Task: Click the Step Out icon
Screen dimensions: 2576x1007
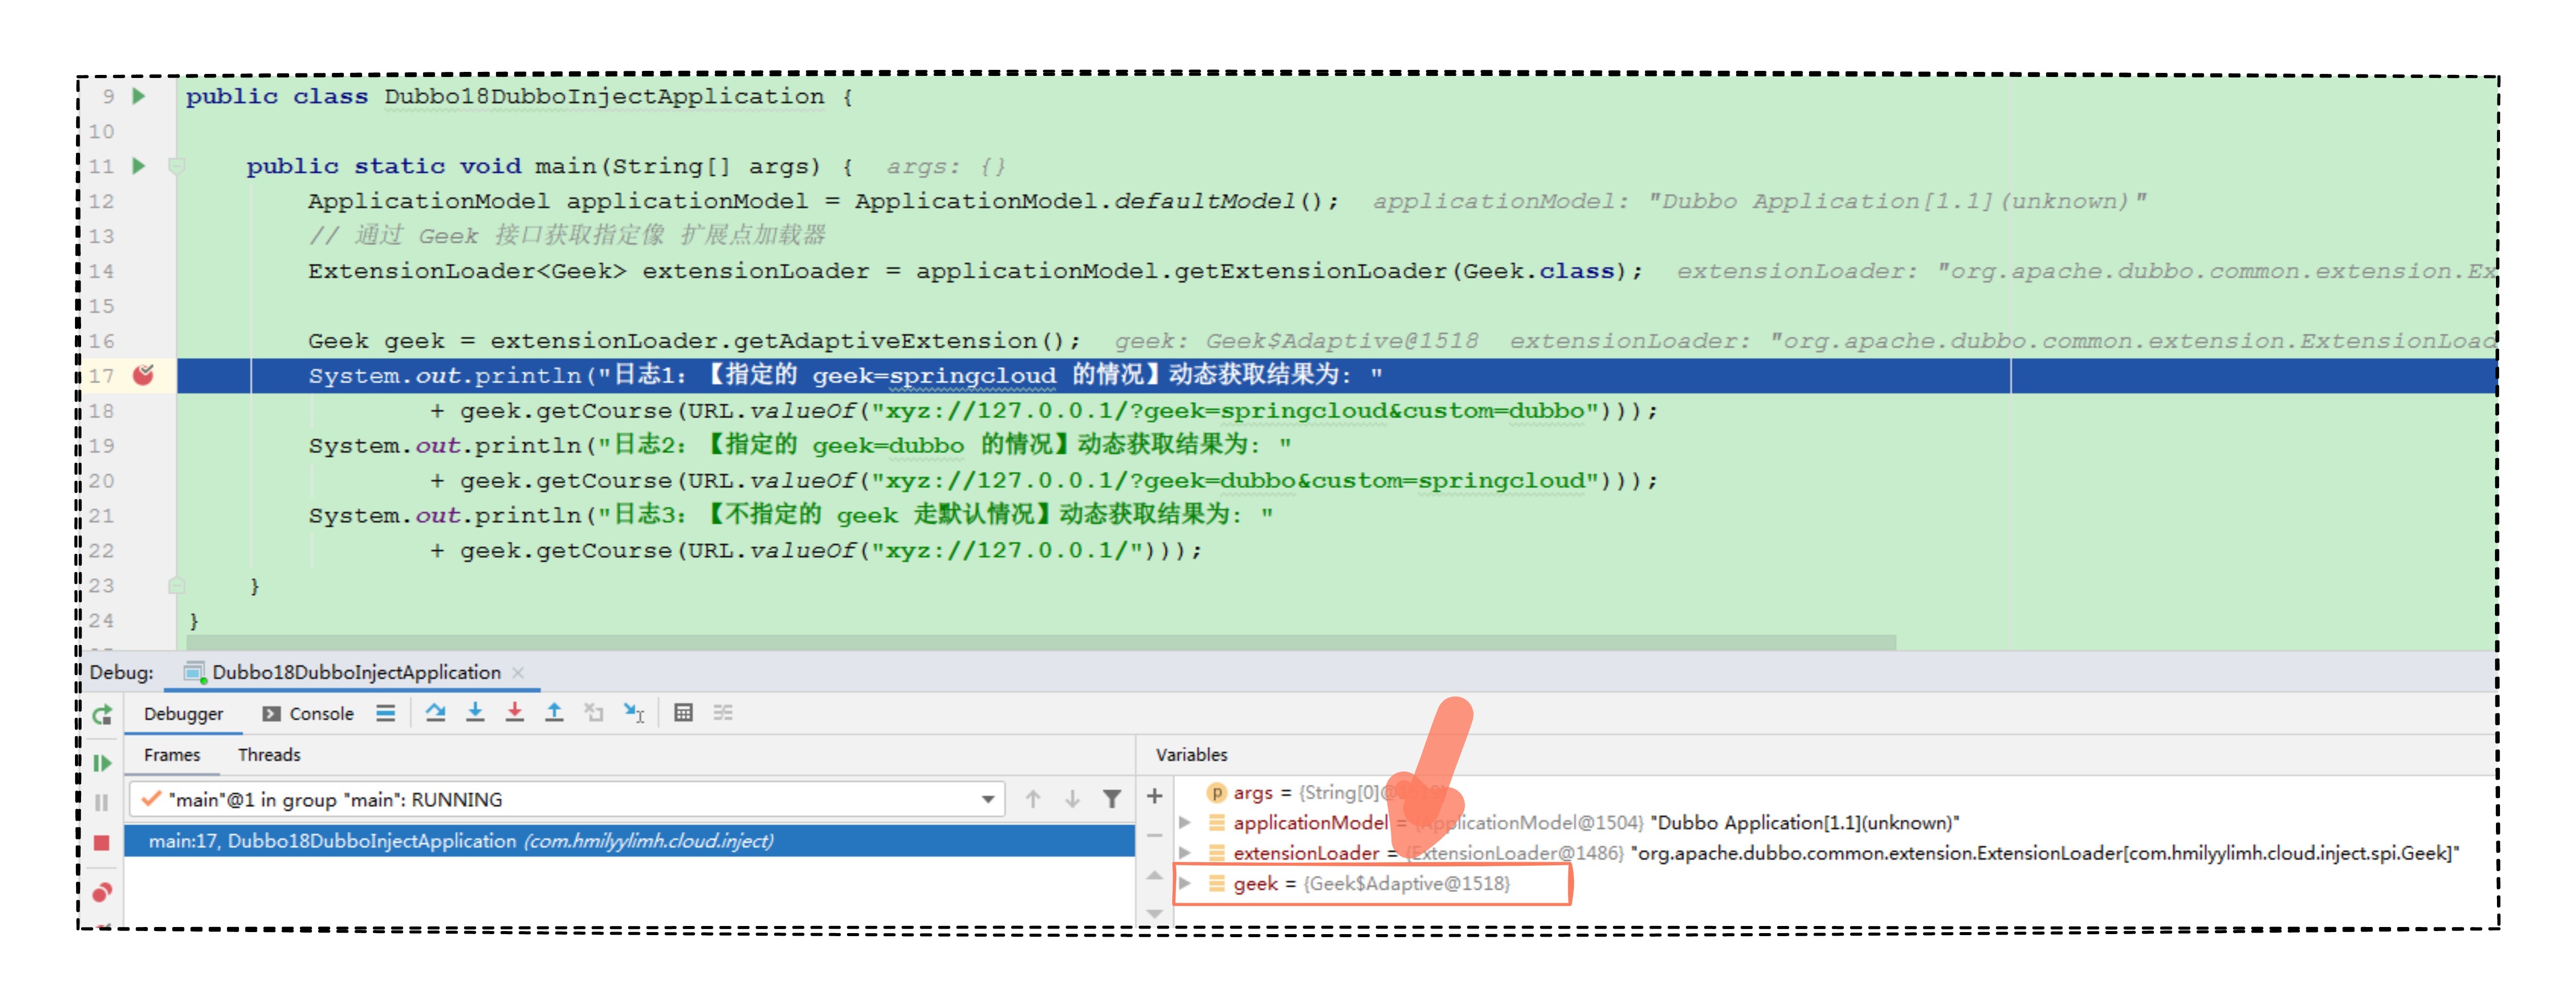Action: click(554, 712)
